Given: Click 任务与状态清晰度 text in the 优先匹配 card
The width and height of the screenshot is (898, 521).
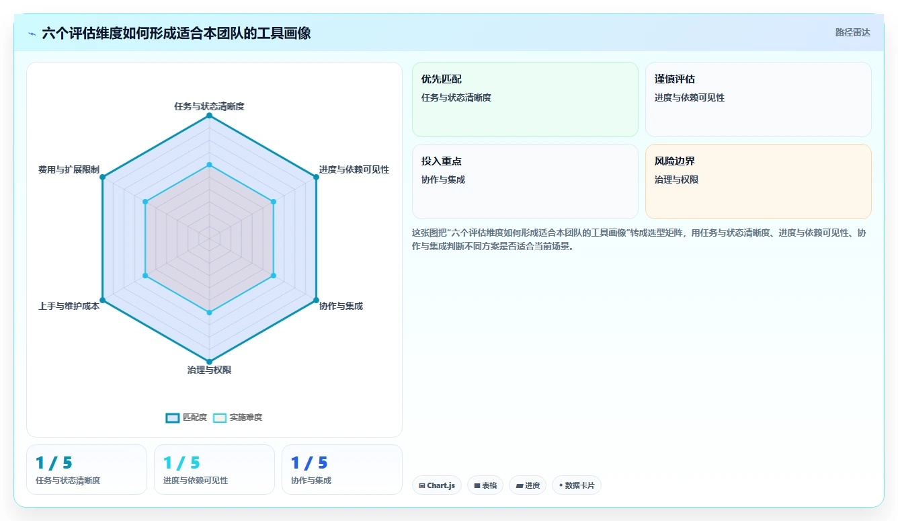Looking at the screenshot, I should 456,97.
